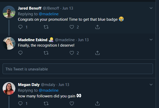Open the @madeline link under Megan Daly
The image size is (159, 108).
pyautogui.click(x=48, y=90)
